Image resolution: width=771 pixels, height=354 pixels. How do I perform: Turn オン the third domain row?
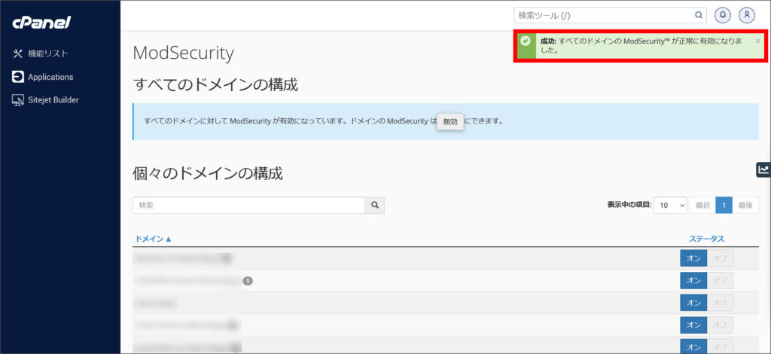[x=693, y=303]
